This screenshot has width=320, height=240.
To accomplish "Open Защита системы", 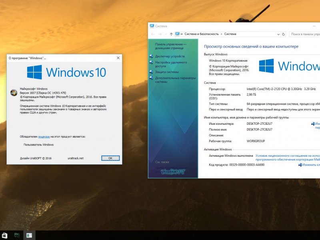I will [x=167, y=72].
